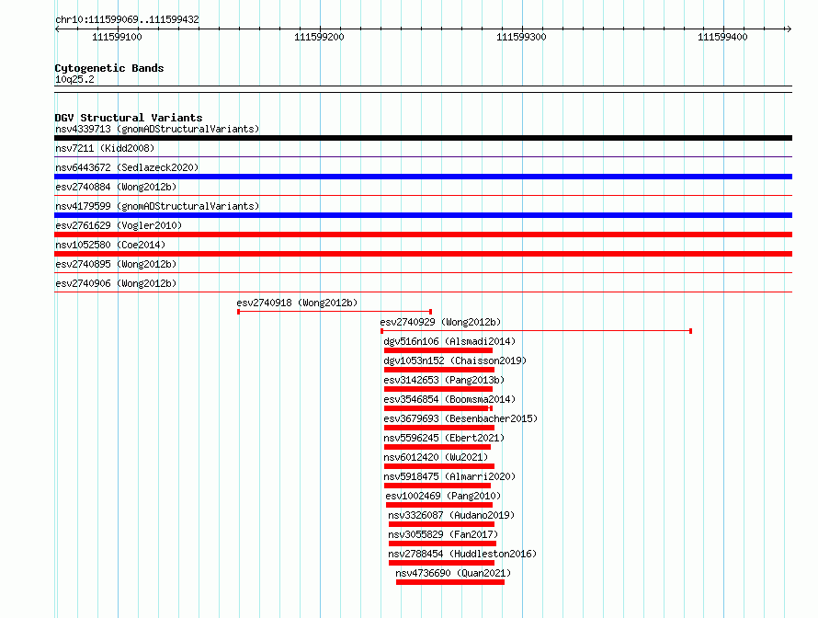Open variant nsv5596245 (Ebert2021) label
The width and height of the screenshot is (818, 618).
[444, 438]
